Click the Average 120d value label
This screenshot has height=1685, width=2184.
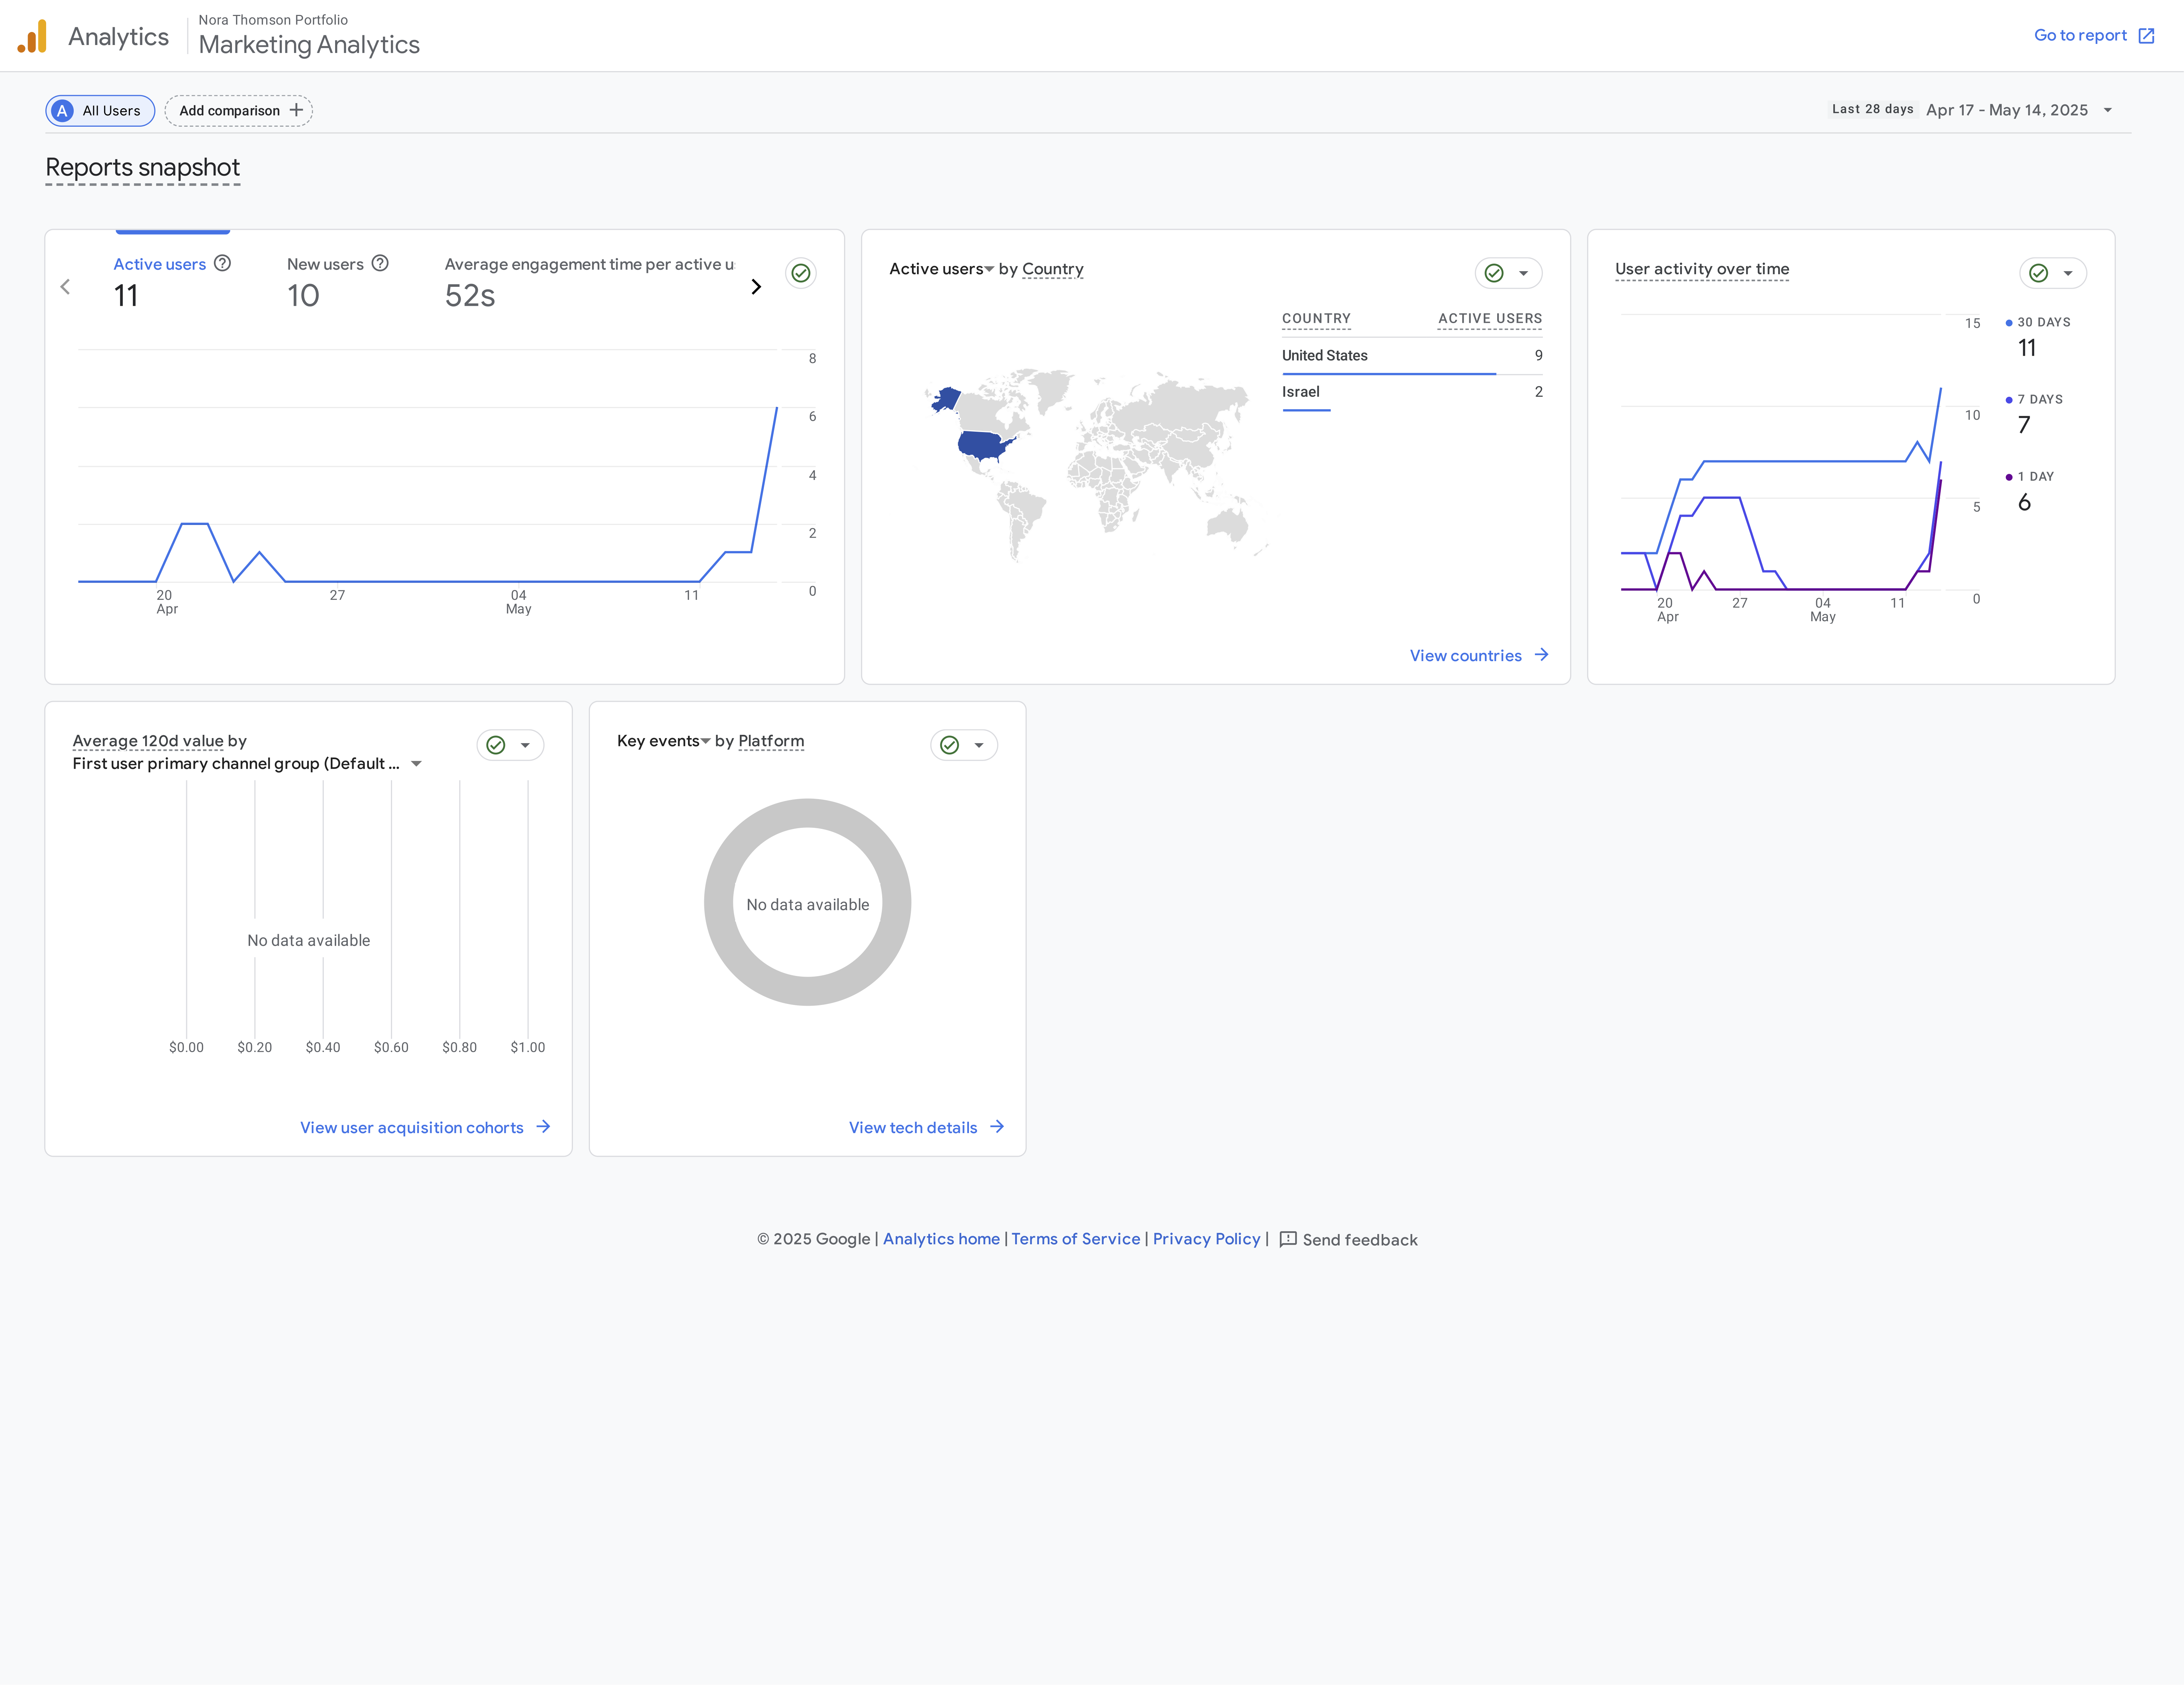point(148,741)
